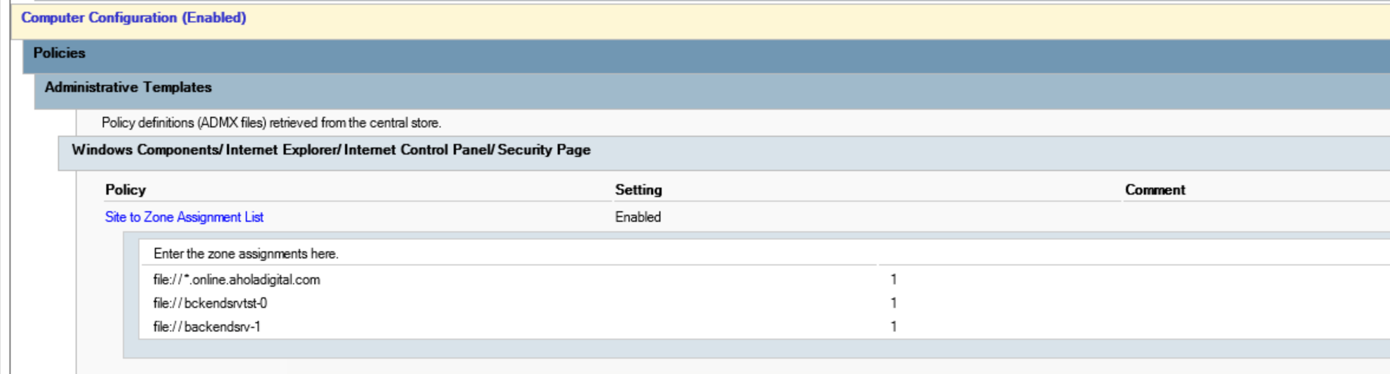The width and height of the screenshot is (1390, 374).
Task: Click zone value 1 for backendsrv-1
Action: click(894, 327)
